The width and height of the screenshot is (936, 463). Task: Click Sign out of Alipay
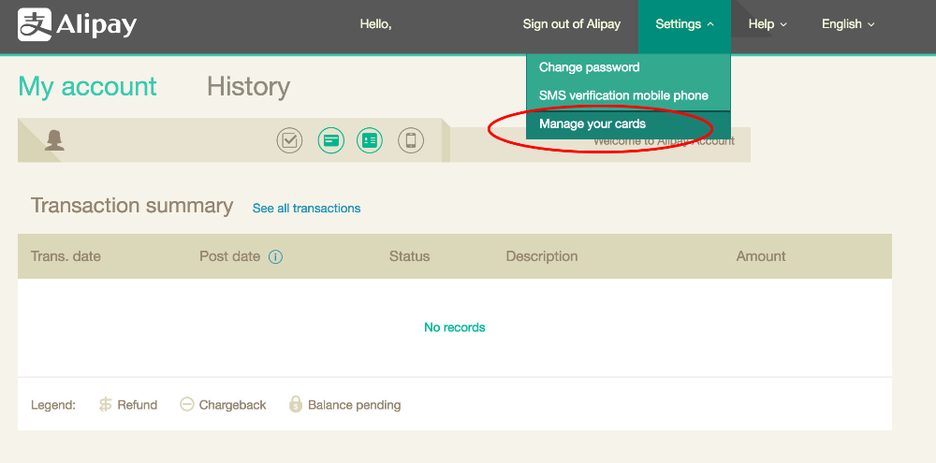click(571, 24)
